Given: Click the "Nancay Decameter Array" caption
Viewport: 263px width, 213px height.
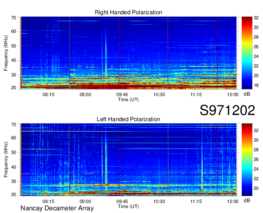Looking at the screenshot, I should [57, 208].
